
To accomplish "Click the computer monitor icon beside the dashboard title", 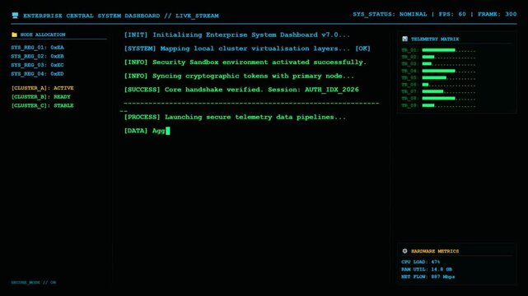I will (x=15, y=16).
